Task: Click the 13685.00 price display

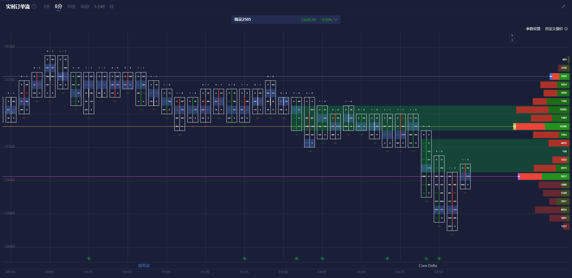Action: pyautogui.click(x=308, y=20)
